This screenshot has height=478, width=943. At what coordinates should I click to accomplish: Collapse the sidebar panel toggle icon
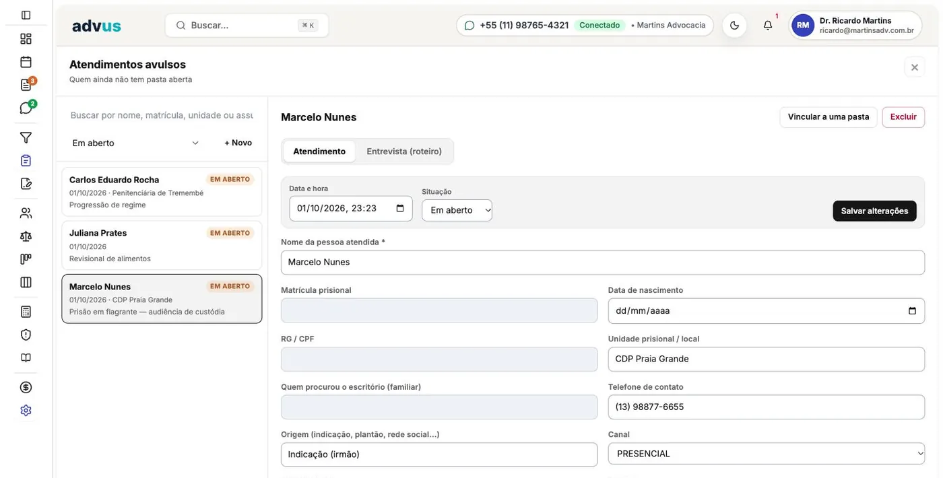pyautogui.click(x=26, y=15)
